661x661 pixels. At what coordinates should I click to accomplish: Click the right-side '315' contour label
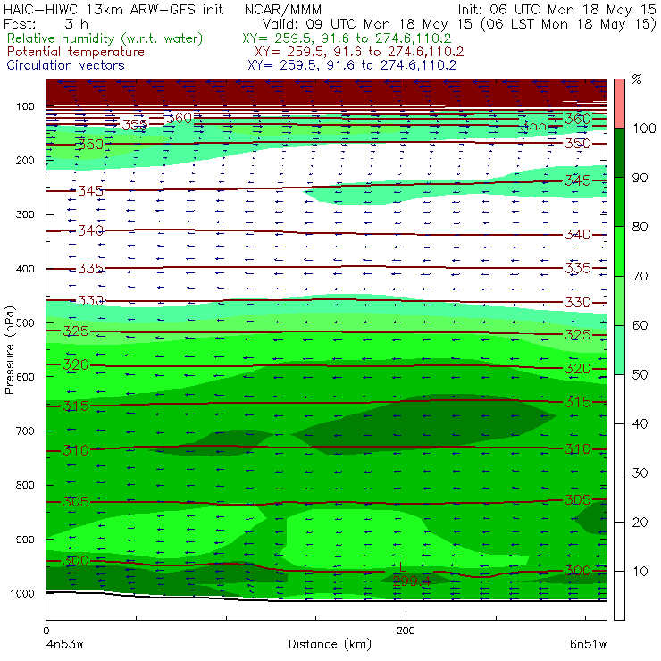coord(578,402)
